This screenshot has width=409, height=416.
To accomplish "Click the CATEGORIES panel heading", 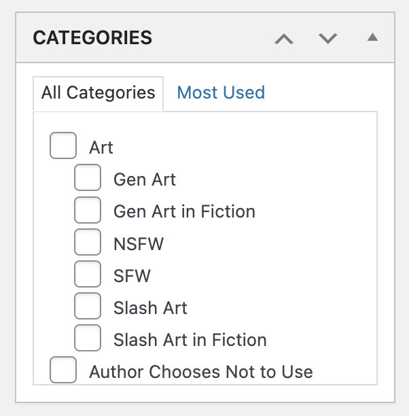I will point(92,37).
